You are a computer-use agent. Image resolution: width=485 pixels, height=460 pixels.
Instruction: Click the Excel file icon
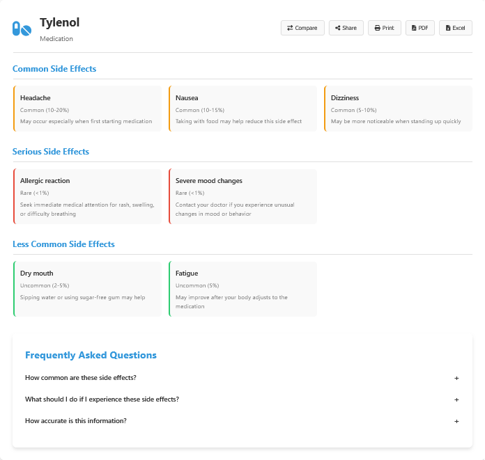pyautogui.click(x=448, y=29)
